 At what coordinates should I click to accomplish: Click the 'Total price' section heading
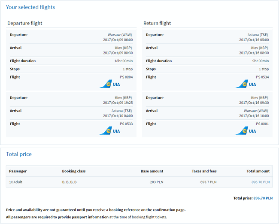pos(19,154)
